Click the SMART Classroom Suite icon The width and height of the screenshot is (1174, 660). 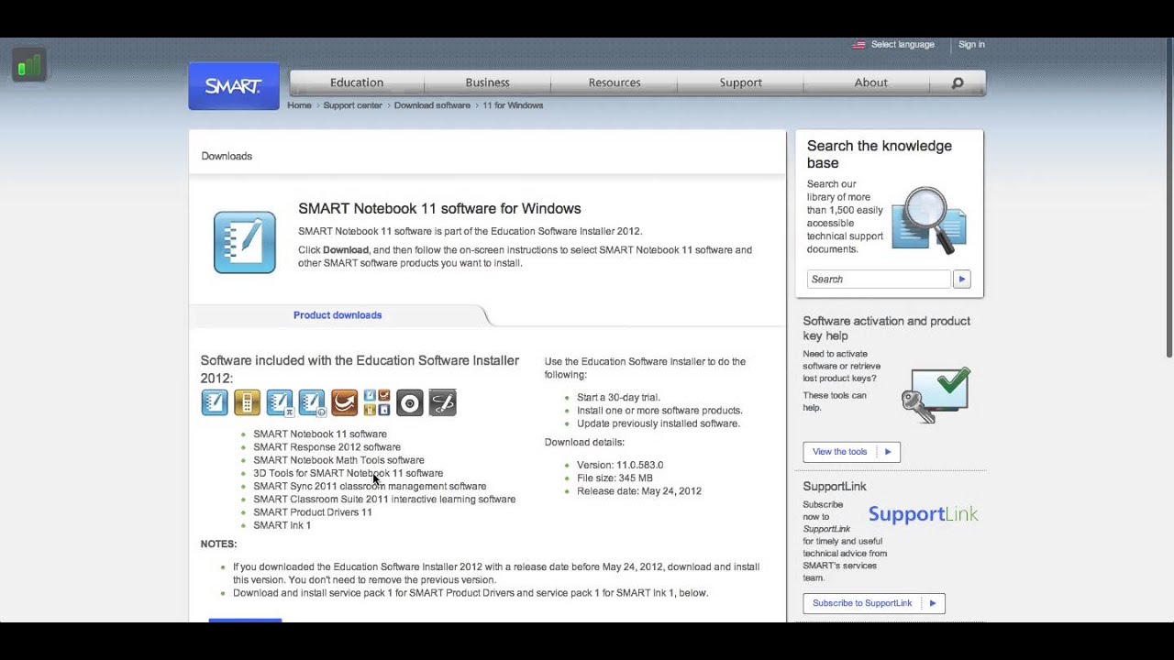[377, 402]
